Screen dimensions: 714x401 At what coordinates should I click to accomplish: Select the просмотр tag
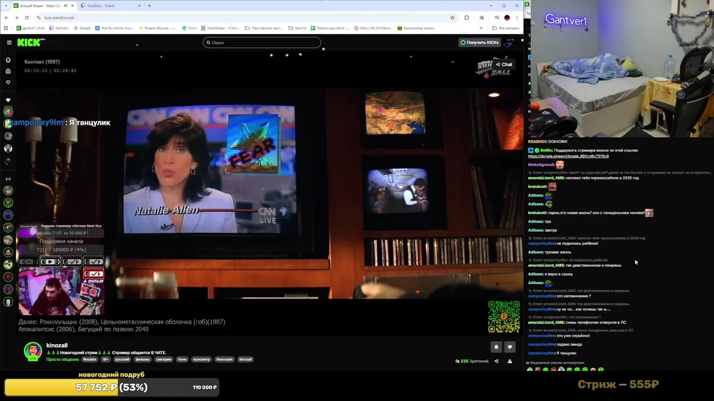[x=201, y=359]
